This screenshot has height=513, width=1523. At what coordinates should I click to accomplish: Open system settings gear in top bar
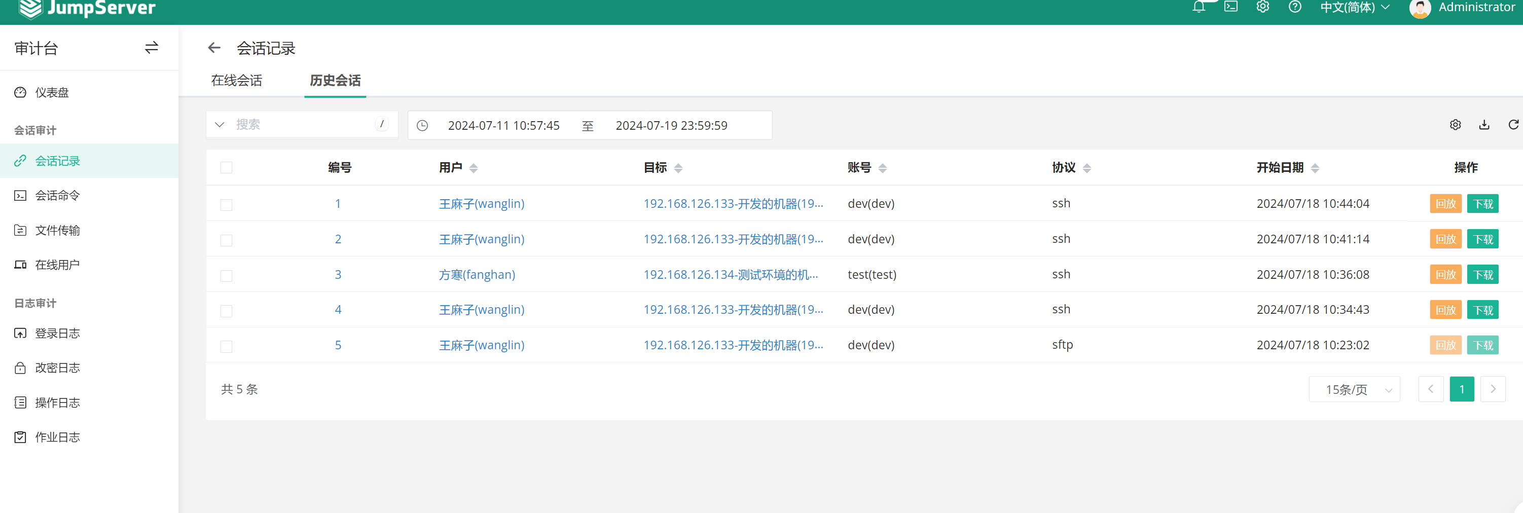1262,7
